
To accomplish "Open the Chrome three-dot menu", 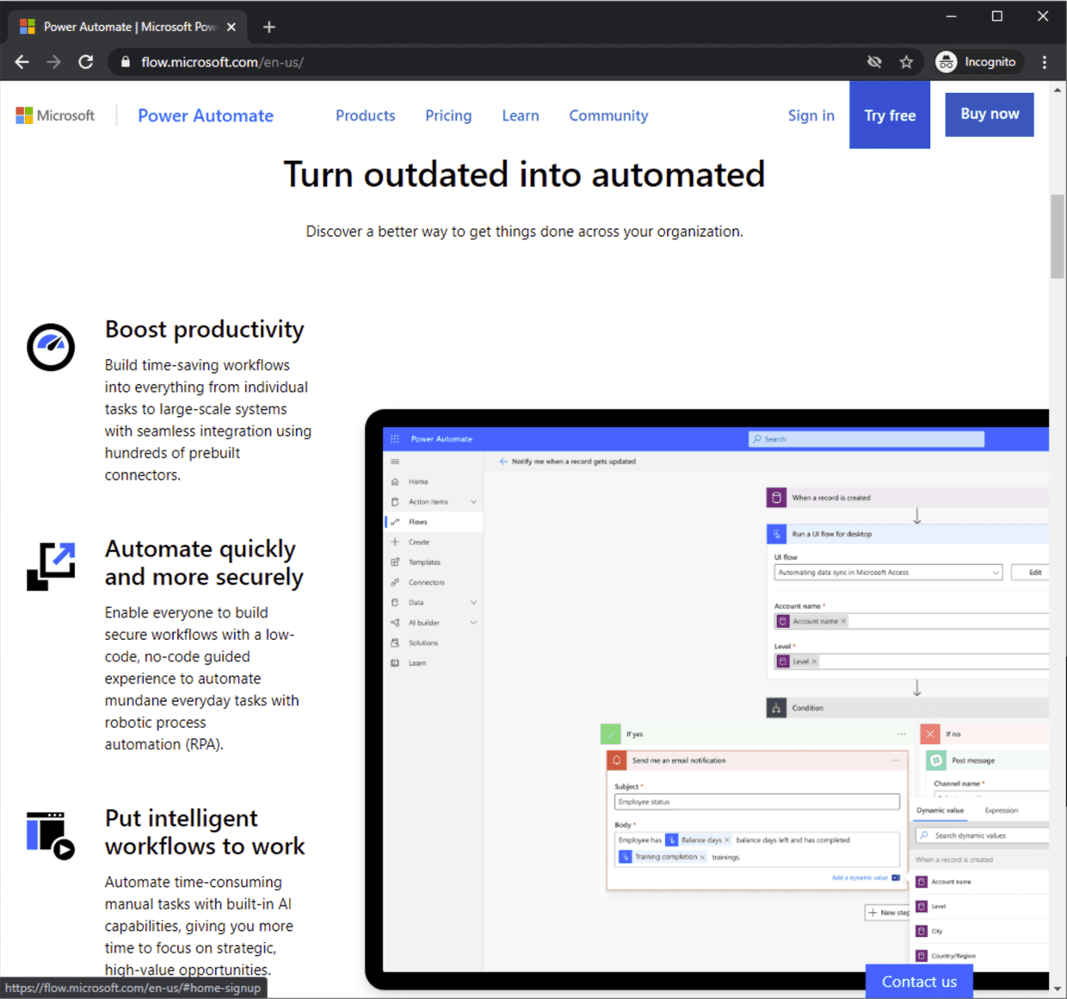I will pyautogui.click(x=1045, y=62).
